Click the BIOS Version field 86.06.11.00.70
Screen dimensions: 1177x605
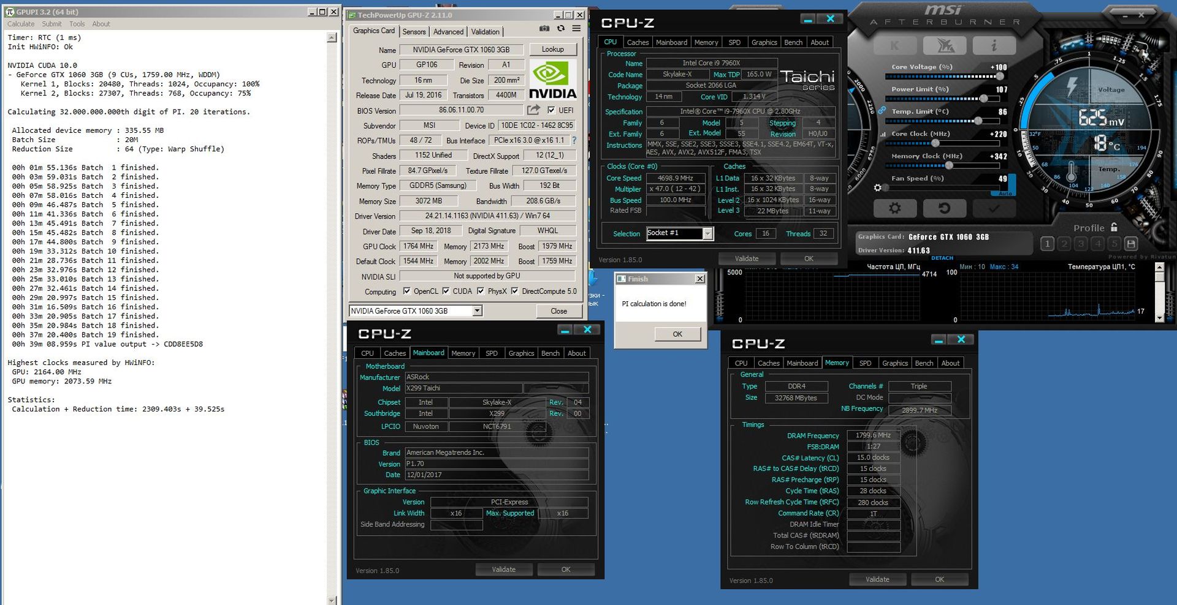point(461,110)
